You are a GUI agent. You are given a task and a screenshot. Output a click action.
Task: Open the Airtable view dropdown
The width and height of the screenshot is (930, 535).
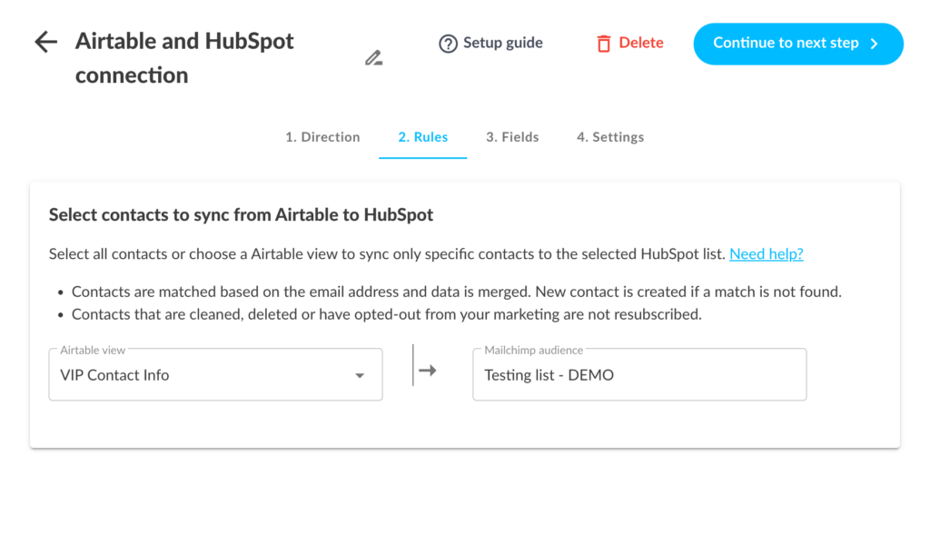click(215, 375)
